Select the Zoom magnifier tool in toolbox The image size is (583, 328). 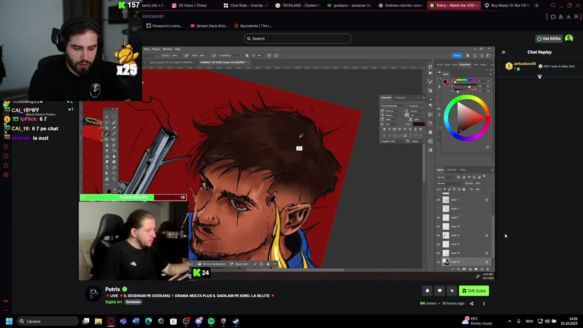(x=114, y=179)
